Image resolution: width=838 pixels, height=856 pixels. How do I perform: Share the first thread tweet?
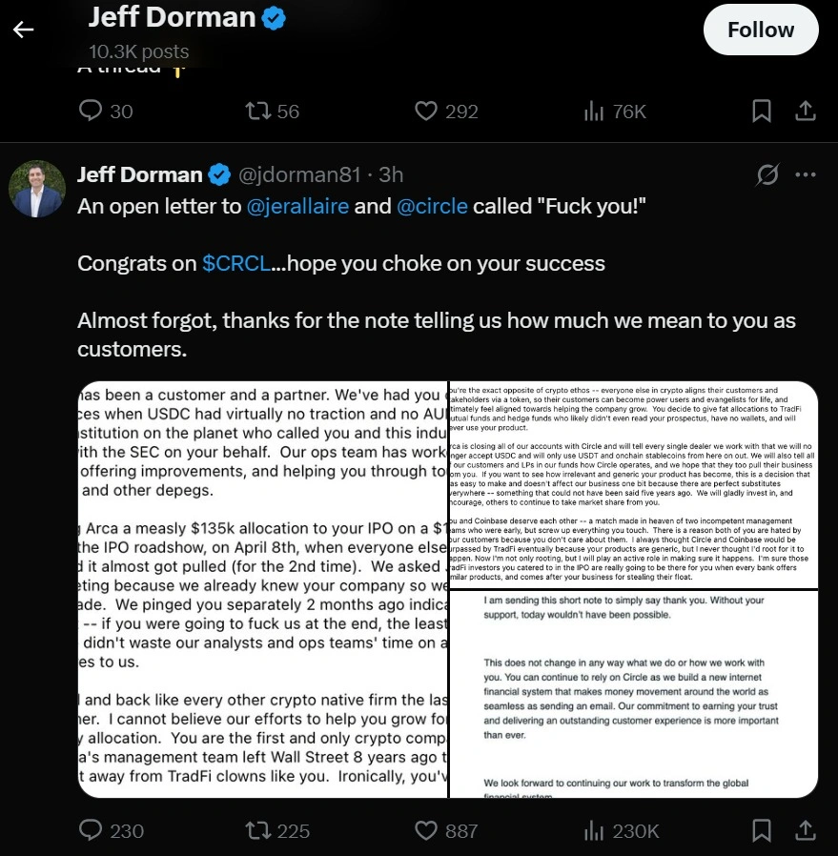tap(806, 112)
